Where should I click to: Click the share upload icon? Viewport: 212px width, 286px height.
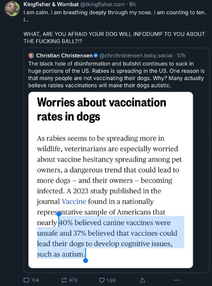(x=143, y=280)
